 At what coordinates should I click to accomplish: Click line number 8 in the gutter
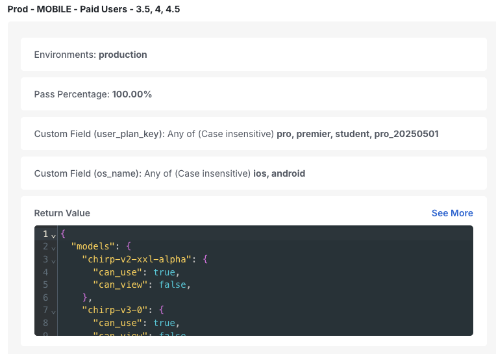[45, 323]
